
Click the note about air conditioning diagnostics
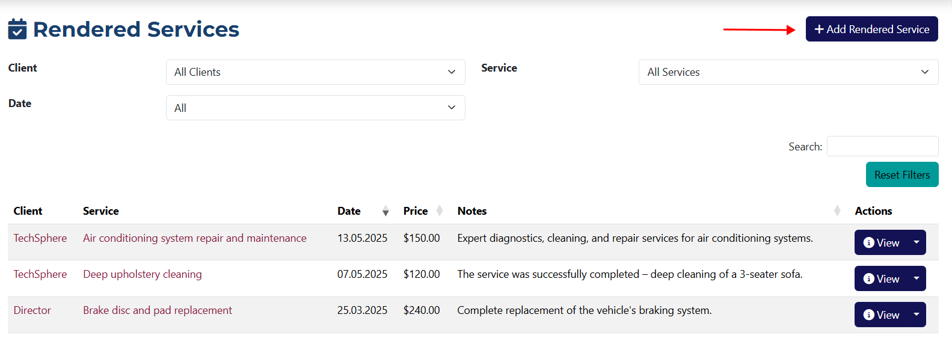[635, 238]
